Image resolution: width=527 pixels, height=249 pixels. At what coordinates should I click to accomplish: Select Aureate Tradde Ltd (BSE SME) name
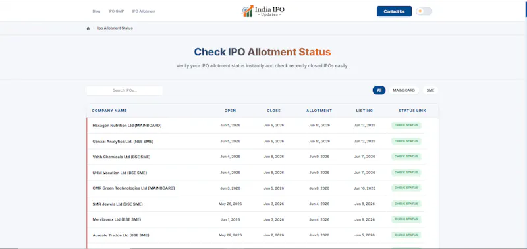121,235
